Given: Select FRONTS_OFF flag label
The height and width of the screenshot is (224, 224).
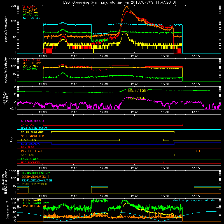Looking at the screenshot, I should pos(30,158).
